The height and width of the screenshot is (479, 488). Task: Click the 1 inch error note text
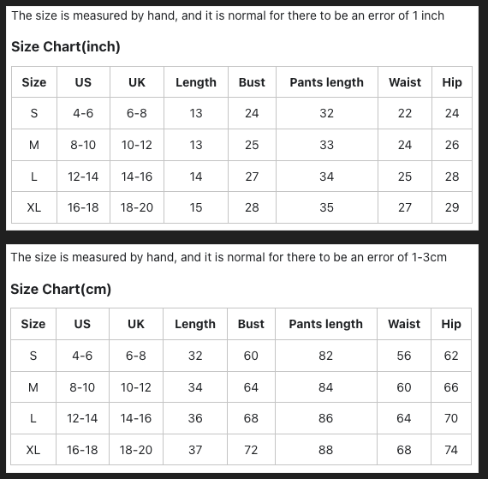[x=228, y=15]
